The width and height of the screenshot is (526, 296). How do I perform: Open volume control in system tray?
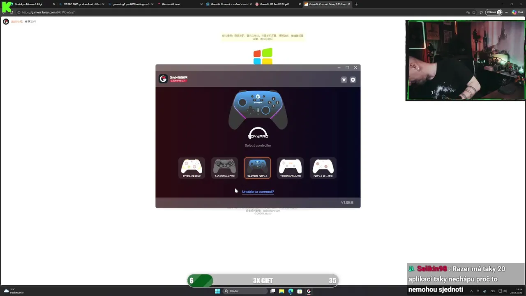coord(505,291)
